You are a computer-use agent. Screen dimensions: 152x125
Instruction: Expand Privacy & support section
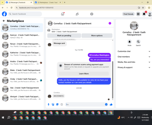pos(134,68)
